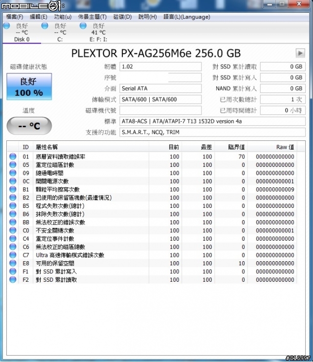This screenshot has height=362, width=313.
Task: Click the 對 SSD 累計寫入 0 GB value
Action: 283,78
